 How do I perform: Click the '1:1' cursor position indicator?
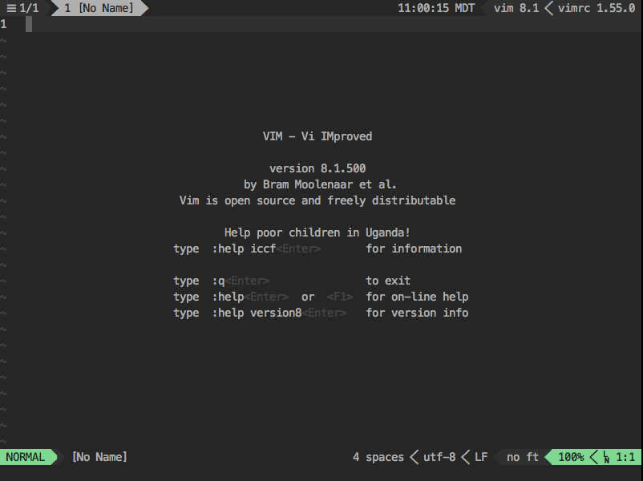(x=625, y=457)
